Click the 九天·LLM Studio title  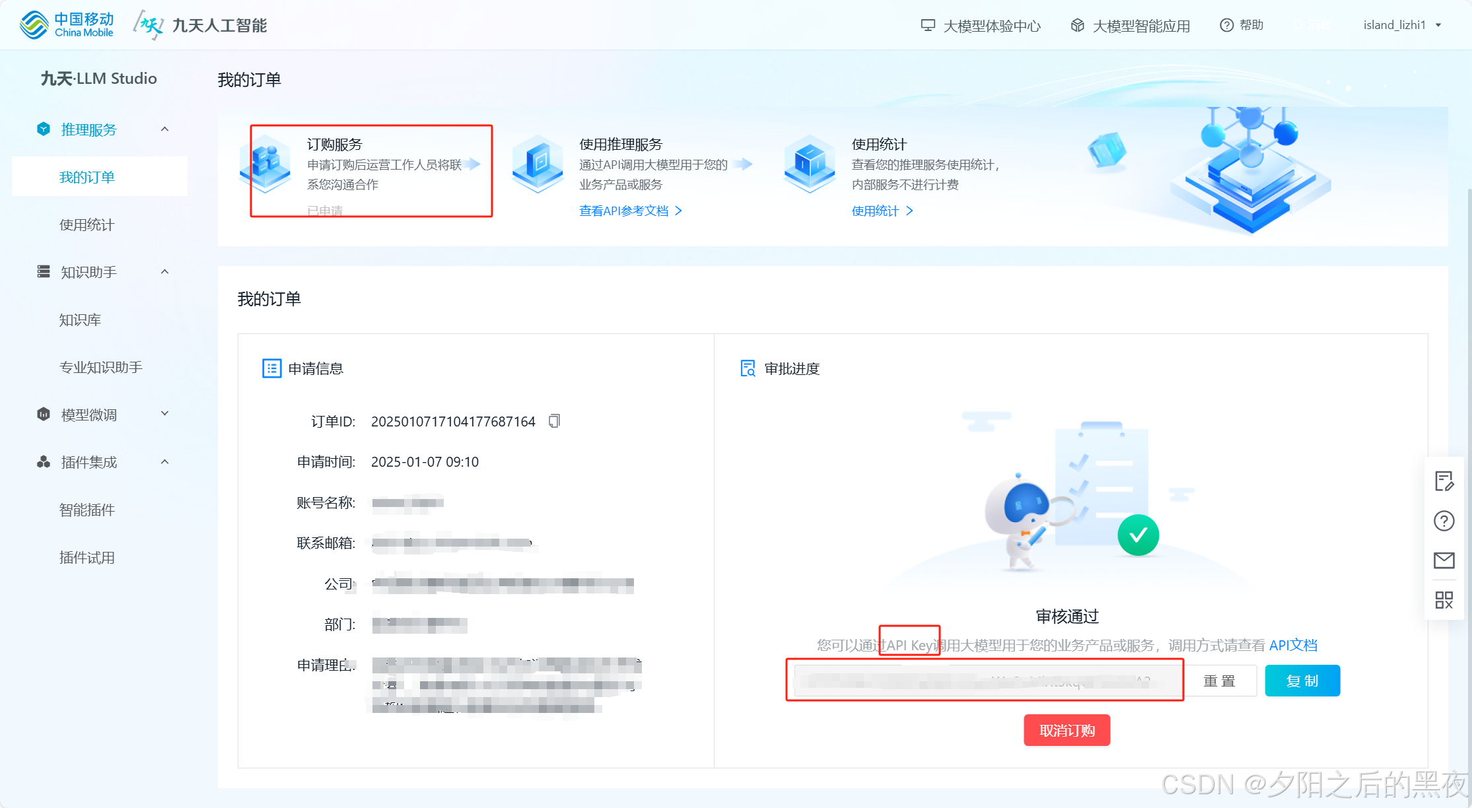99,79
